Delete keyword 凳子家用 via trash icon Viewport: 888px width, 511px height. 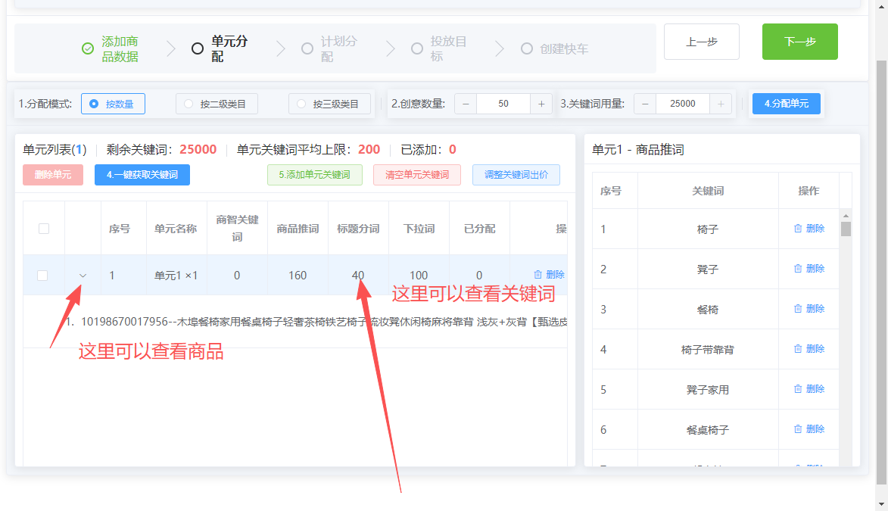798,388
